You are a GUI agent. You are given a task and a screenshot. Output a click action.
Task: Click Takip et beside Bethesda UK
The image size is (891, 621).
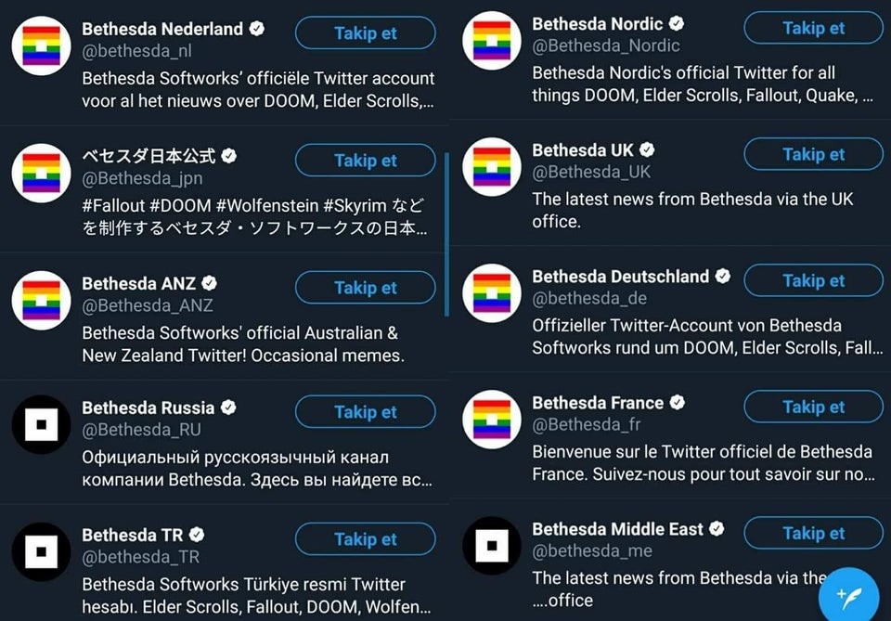point(814,154)
